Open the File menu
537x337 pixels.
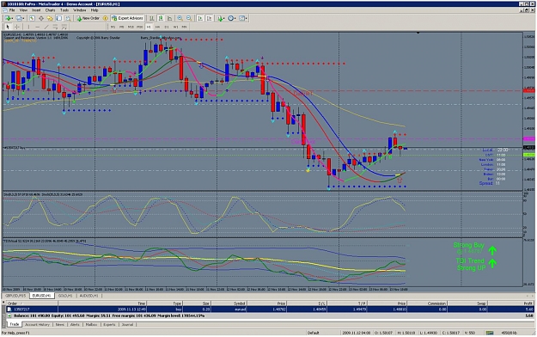(12, 10)
